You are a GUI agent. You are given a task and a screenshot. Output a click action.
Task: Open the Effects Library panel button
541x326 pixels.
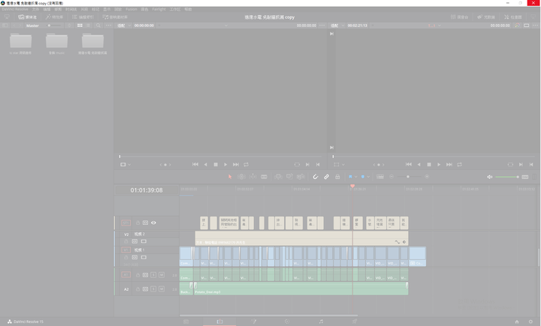click(x=55, y=17)
